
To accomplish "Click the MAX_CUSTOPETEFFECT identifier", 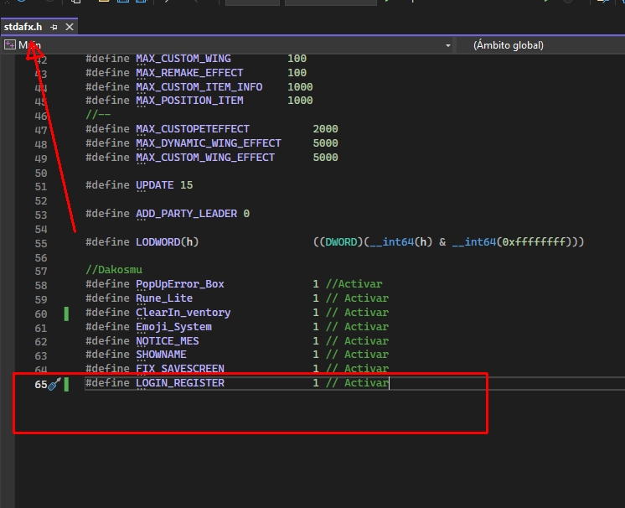I will pyautogui.click(x=193, y=129).
